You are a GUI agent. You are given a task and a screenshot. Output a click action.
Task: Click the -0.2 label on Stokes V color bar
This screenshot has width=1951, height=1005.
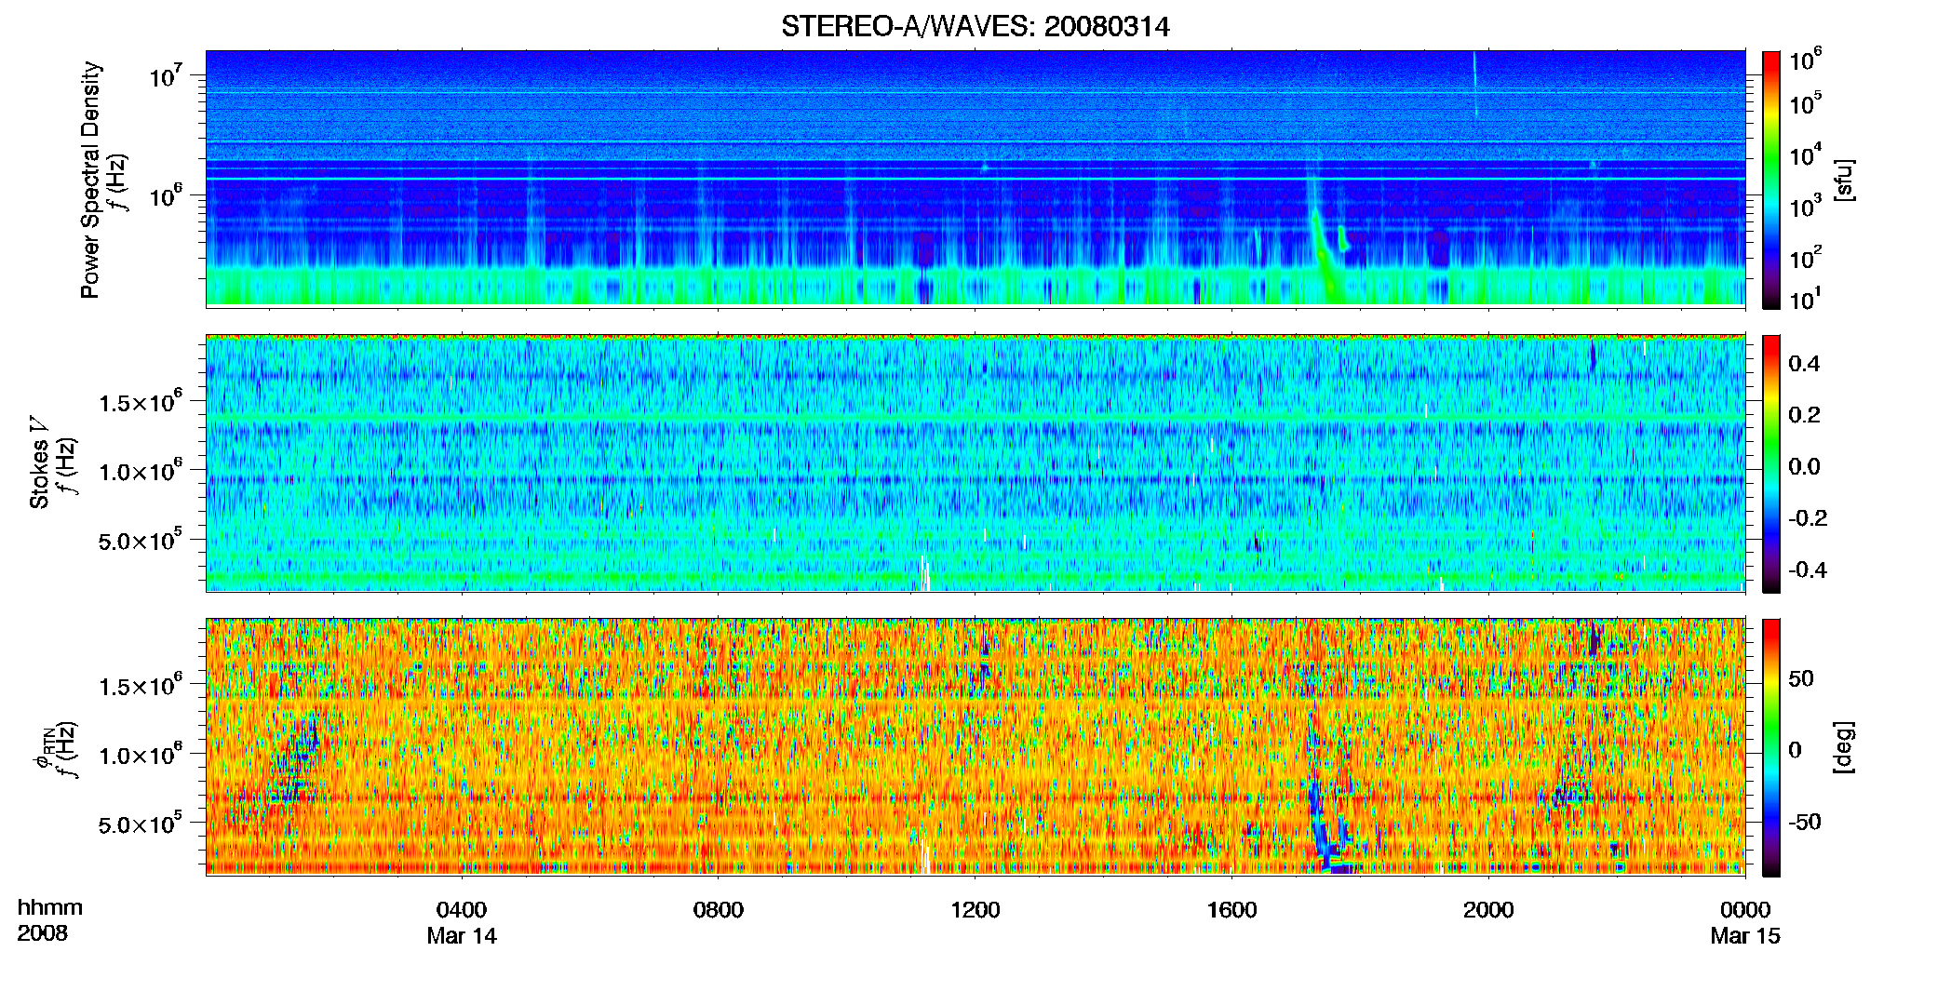[1808, 518]
